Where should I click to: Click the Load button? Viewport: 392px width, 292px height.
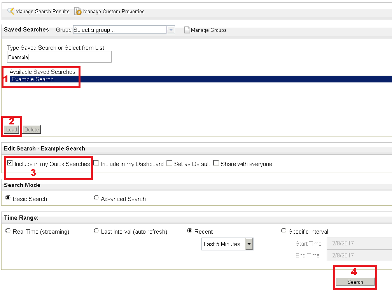coord(12,129)
